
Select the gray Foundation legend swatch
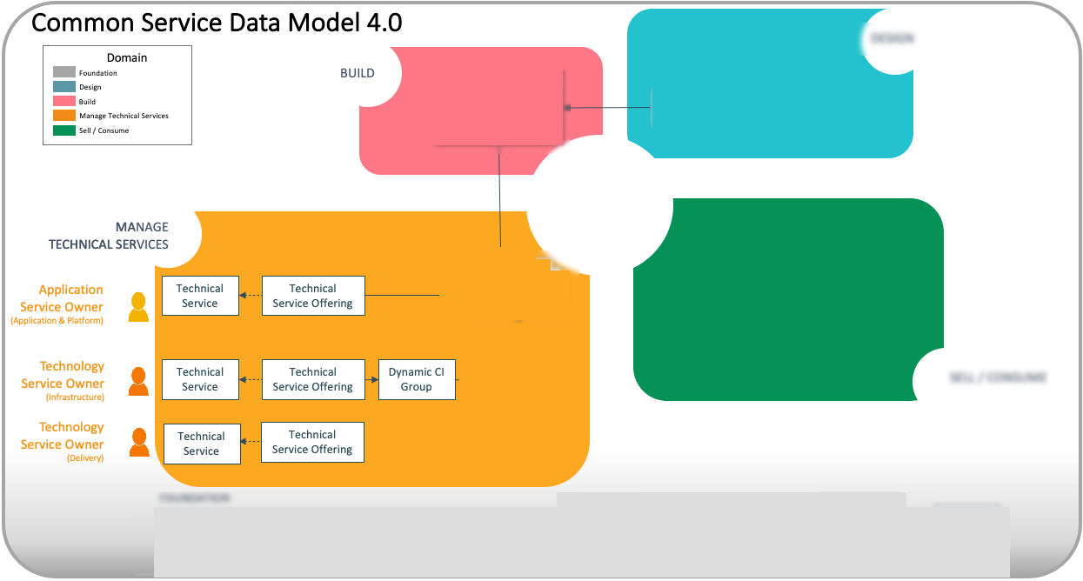64,73
